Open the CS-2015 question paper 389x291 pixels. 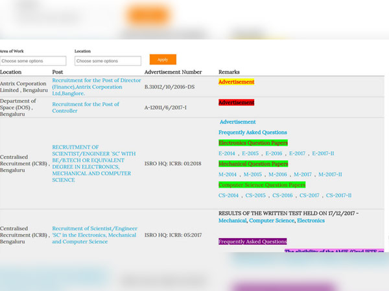(255, 195)
